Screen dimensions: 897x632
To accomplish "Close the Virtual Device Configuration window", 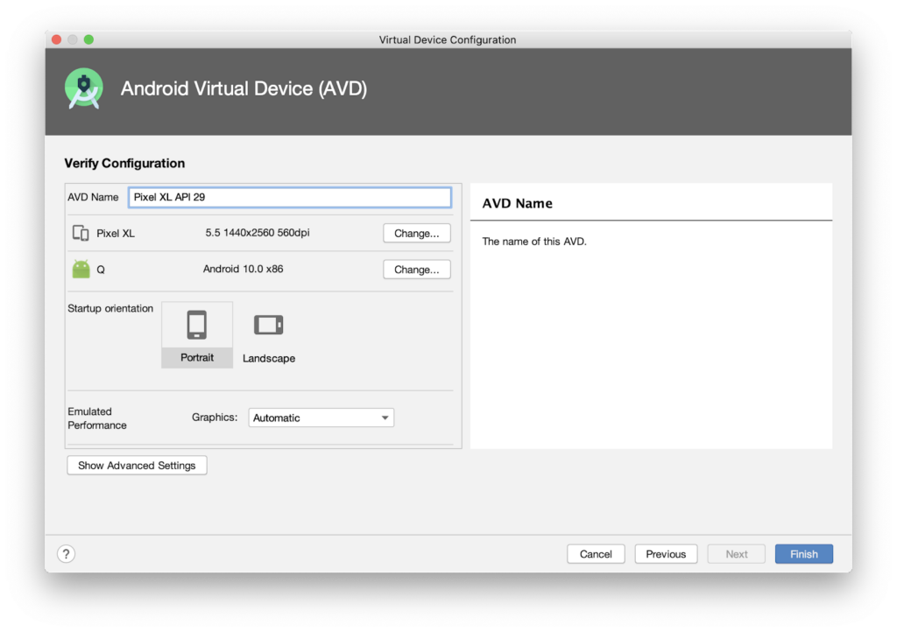I will [x=56, y=39].
